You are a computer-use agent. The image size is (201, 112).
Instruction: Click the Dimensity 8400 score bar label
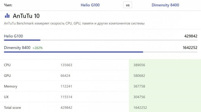[17, 48]
